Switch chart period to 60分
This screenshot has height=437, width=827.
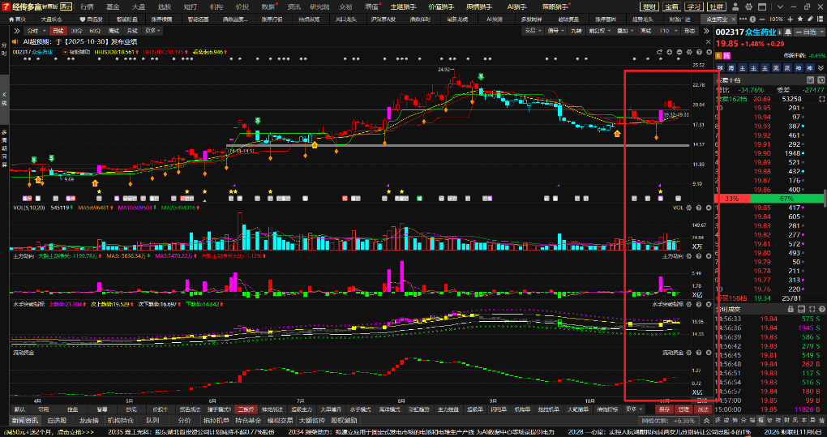point(96,30)
